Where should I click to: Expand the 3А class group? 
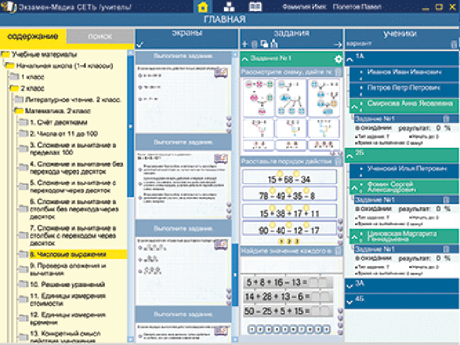click(x=349, y=286)
